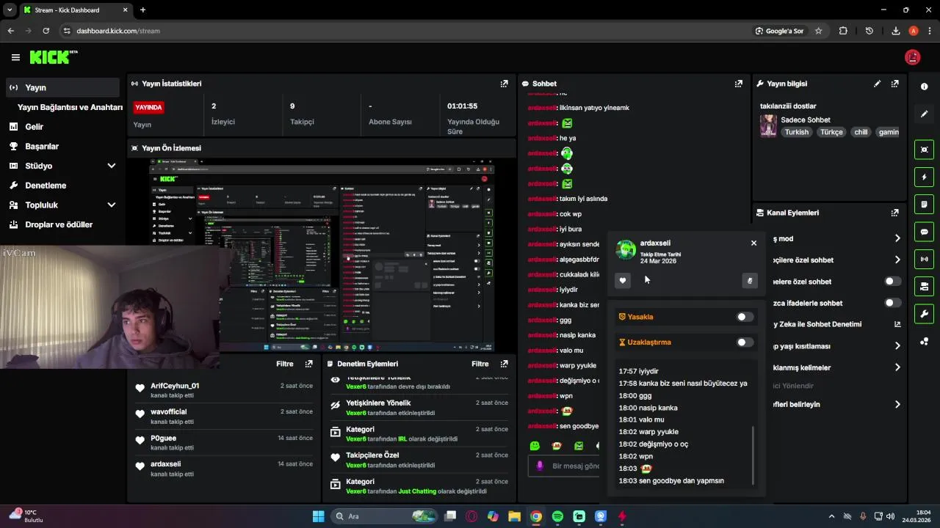Toggle the 'ifadelerle sohbet' switch
The height and width of the screenshot is (528, 940).
pyautogui.click(x=893, y=303)
